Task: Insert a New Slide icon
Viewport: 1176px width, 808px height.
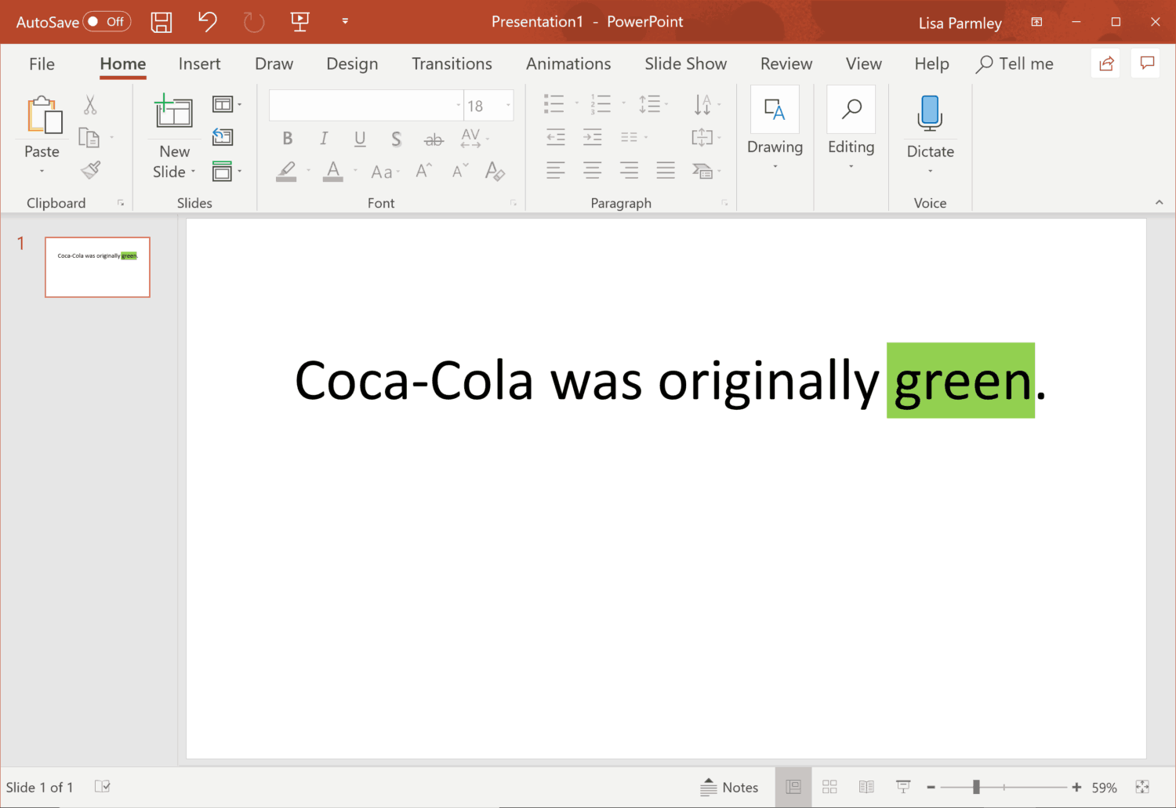Action: pyautogui.click(x=173, y=111)
